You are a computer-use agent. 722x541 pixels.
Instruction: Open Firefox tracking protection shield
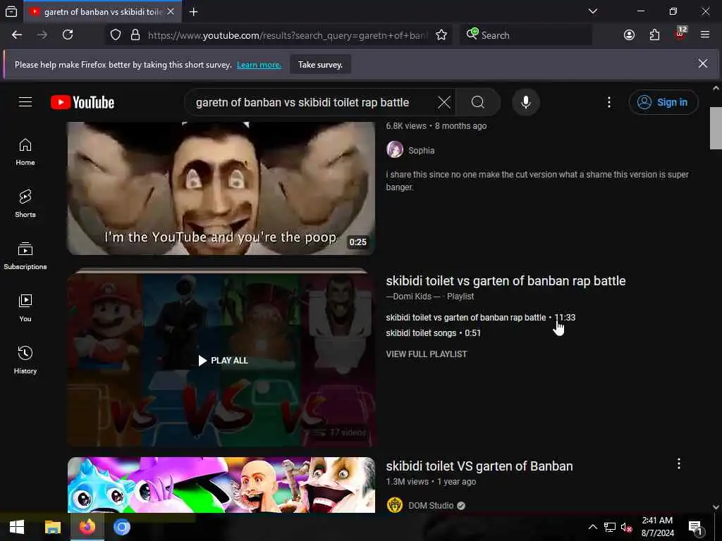(x=116, y=35)
